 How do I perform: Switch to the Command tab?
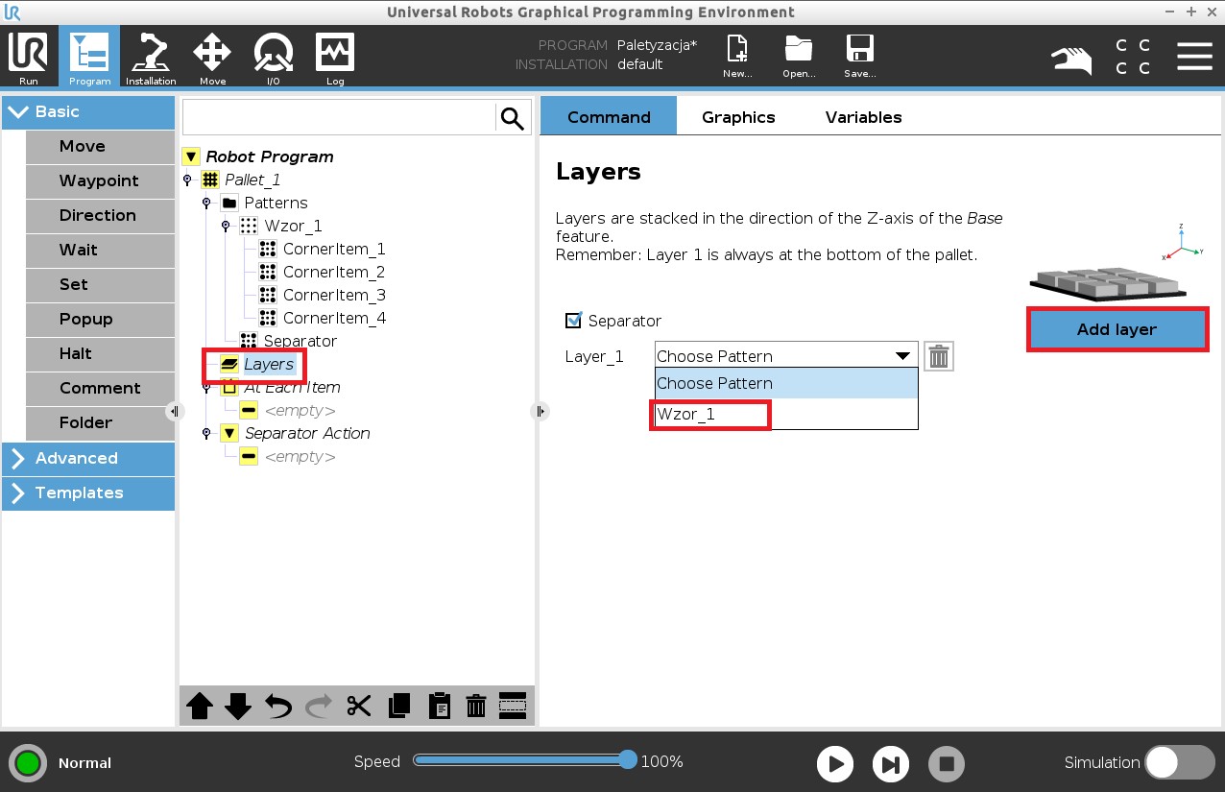point(609,116)
